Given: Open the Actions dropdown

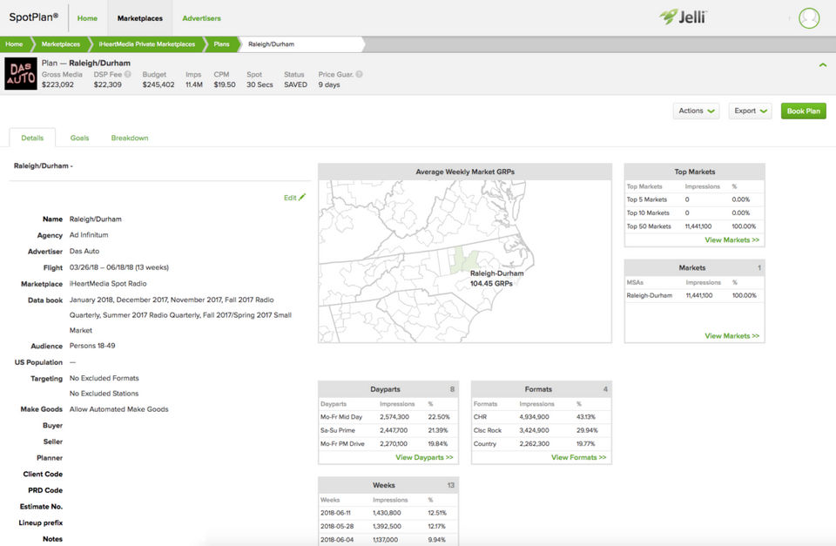Looking at the screenshot, I should click(x=697, y=111).
